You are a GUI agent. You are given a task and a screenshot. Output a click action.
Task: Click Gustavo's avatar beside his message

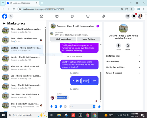pyautogui.click(x=52, y=98)
